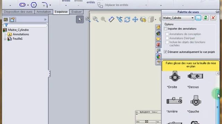The width and height of the screenshot is (222, 124).
Task: Select the *Gauche view thumbnail
Action: coord(196,101)
